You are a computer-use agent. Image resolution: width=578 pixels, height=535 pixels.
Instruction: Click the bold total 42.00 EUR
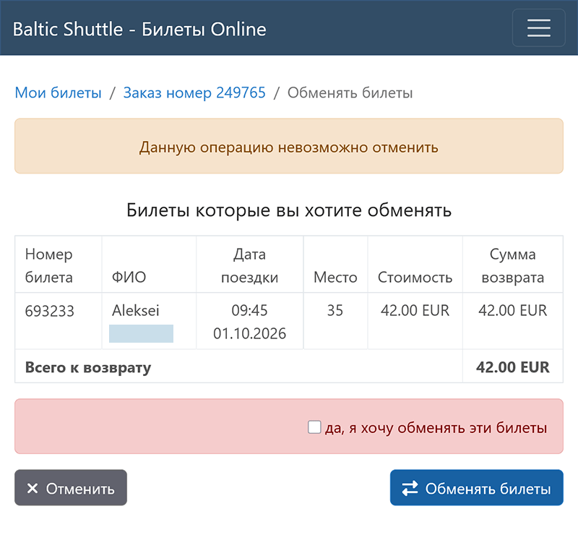click(512, 367)
